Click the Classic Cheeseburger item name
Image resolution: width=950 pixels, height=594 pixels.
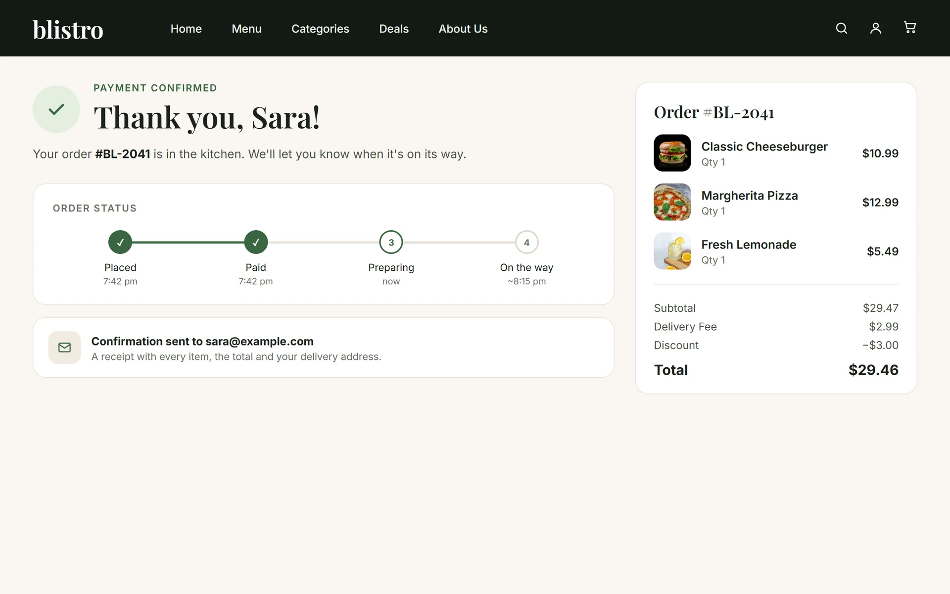pyautogui.click(x=764, y=147)
